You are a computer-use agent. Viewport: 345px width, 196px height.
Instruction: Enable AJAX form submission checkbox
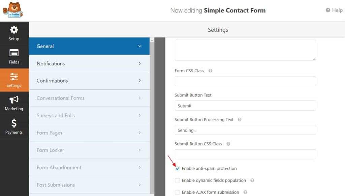click(x=178, y=192)
